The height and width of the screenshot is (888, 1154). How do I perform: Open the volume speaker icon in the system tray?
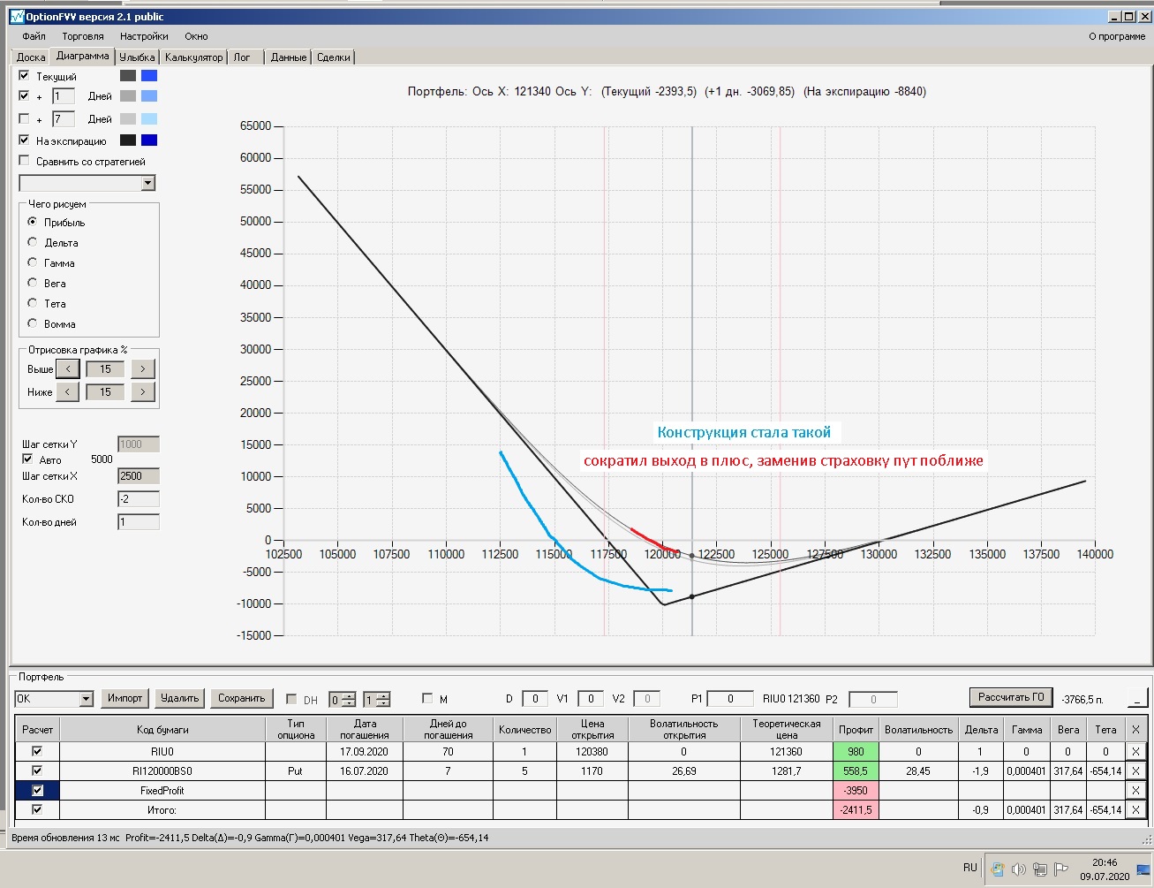1018,868
